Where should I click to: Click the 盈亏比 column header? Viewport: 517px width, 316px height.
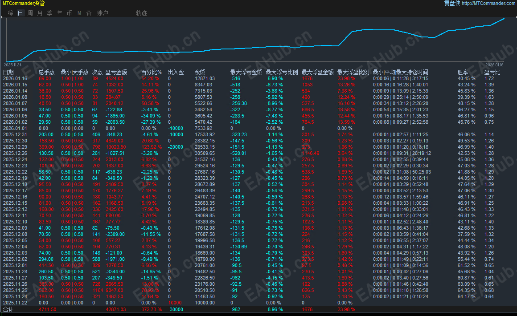click(x=492, y=72)
